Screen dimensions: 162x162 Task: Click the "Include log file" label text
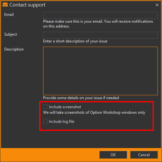[62, 121]
